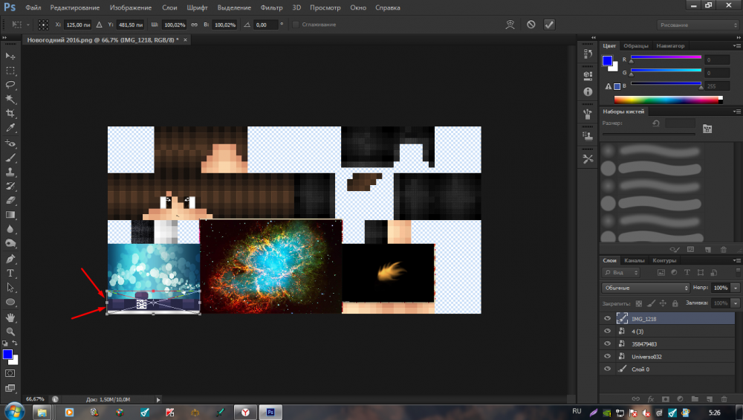Select the Lasso tool

(x=10, y=85)
